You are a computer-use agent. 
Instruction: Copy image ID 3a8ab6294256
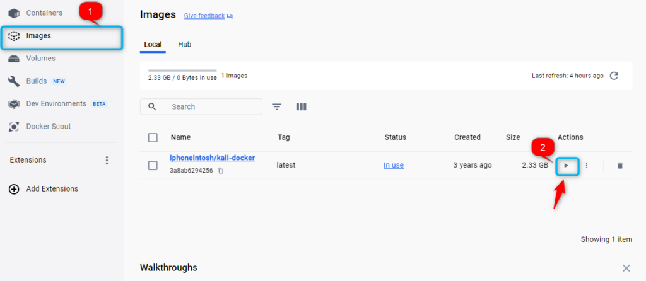pos(220,171)
